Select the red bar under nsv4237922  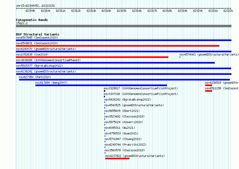tap(117, 159)
